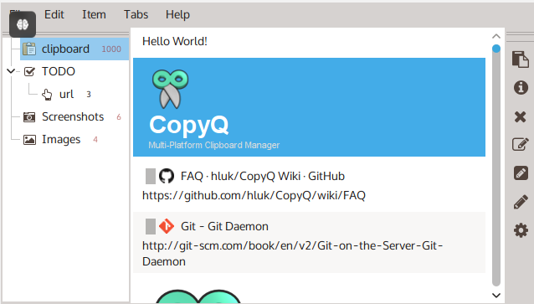Click the brain icon overlay button
534x304 pixels.
point(23,24)
